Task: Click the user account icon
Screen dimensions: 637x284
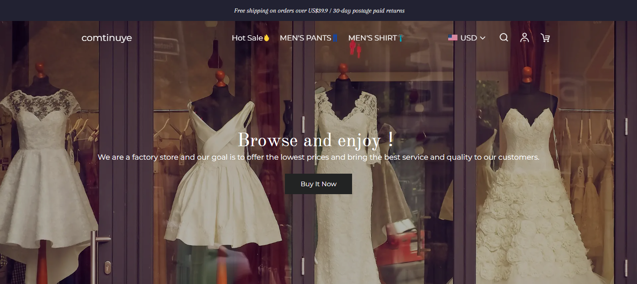Action: [525, 38]
